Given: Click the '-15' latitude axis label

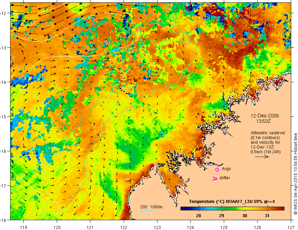Looking at the screenshot, I should click(x=4, y=116).
